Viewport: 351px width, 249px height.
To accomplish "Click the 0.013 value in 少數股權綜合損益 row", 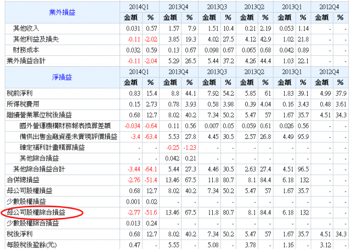I will point(133,223).
